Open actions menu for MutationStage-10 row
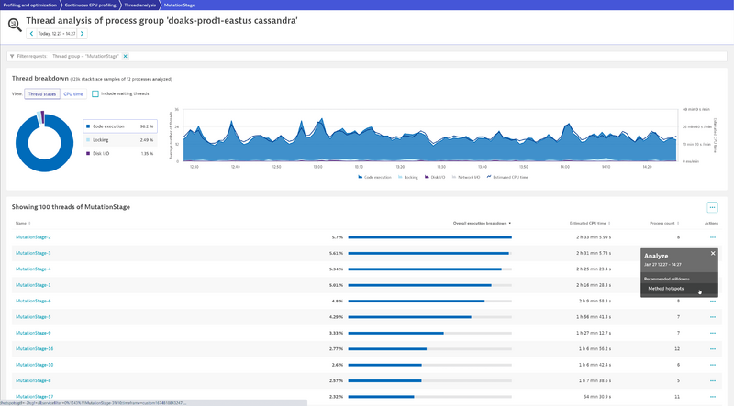The width and height of the screenshot is (734, 406). pyautogui.click(x=712, y=364)
